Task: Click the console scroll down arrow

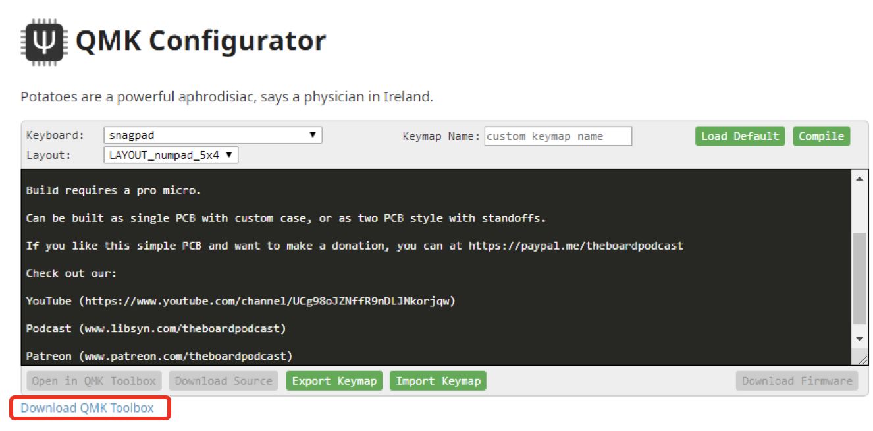Action: pyautogui.click(x=859, y=339)
